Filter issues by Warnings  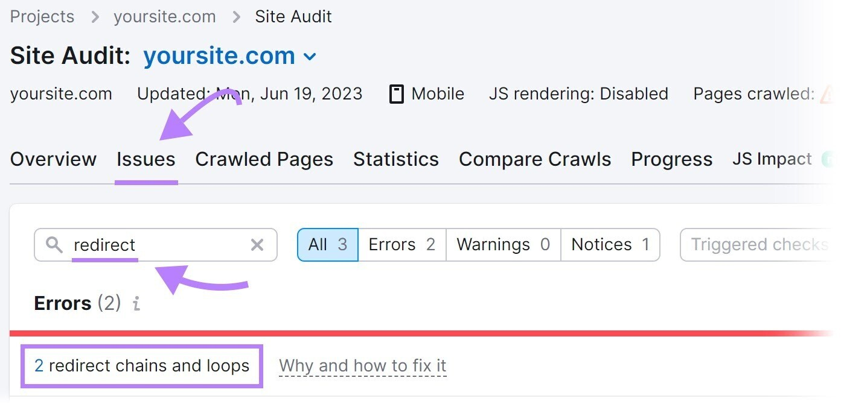coord(502,244)
